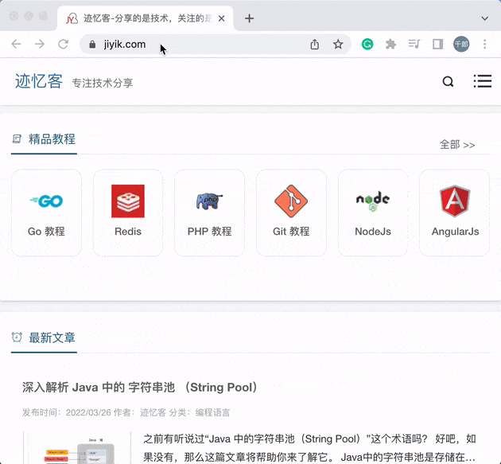The width and height of the screenshot is (501, 464).
Task: Click the Git logo icon
Action: (291, 201)
